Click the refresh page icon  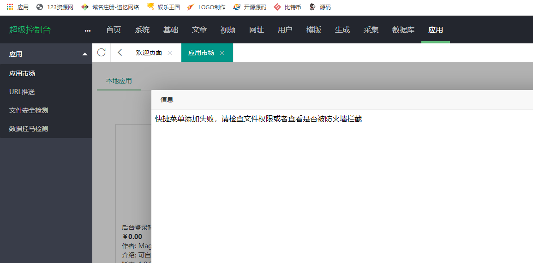(102, 52)
